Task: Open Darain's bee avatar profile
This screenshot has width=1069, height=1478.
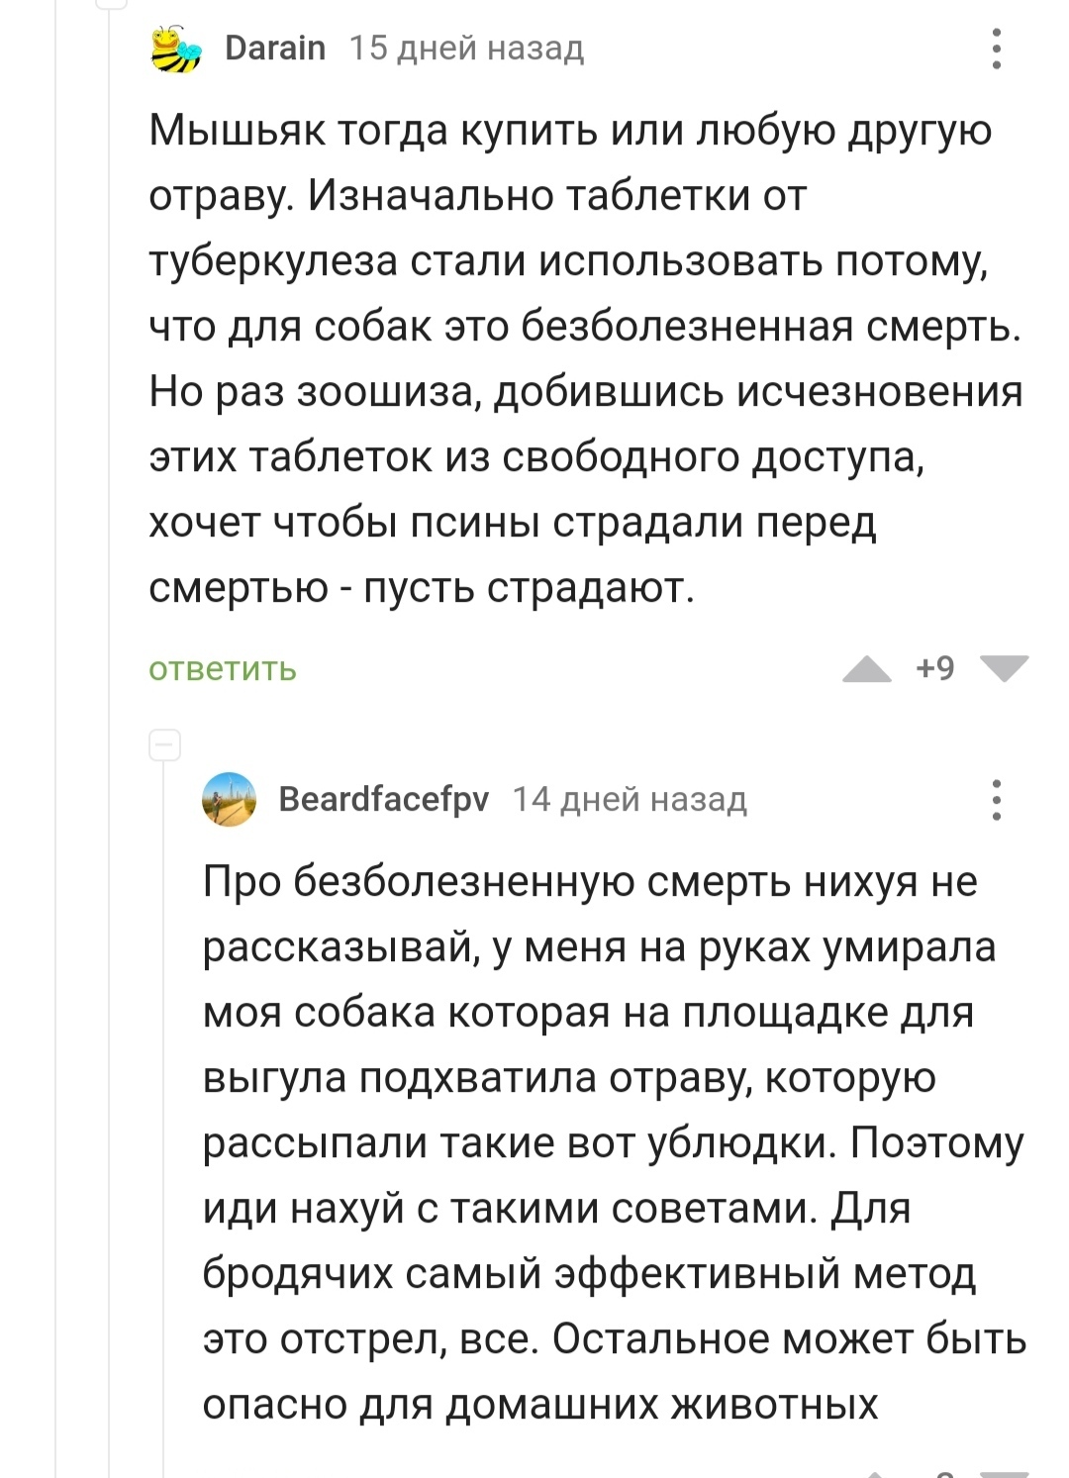Action: pos(175,49)
